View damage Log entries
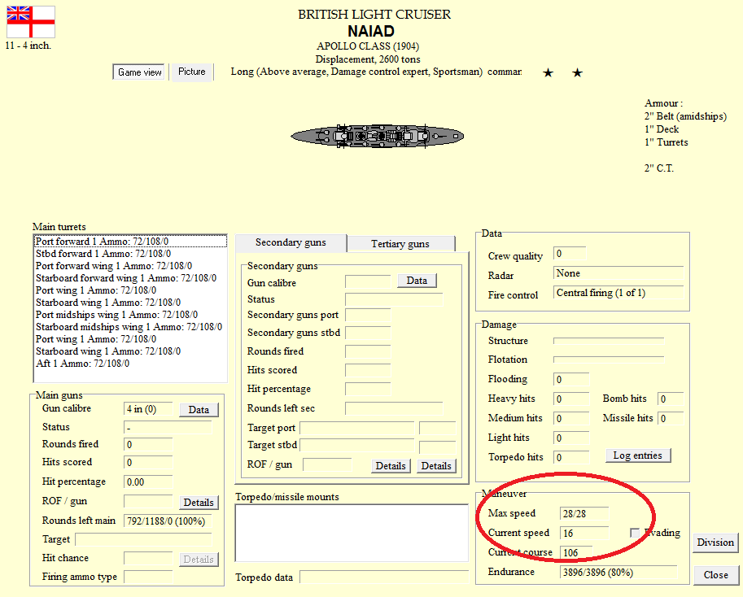 (638, 455)
